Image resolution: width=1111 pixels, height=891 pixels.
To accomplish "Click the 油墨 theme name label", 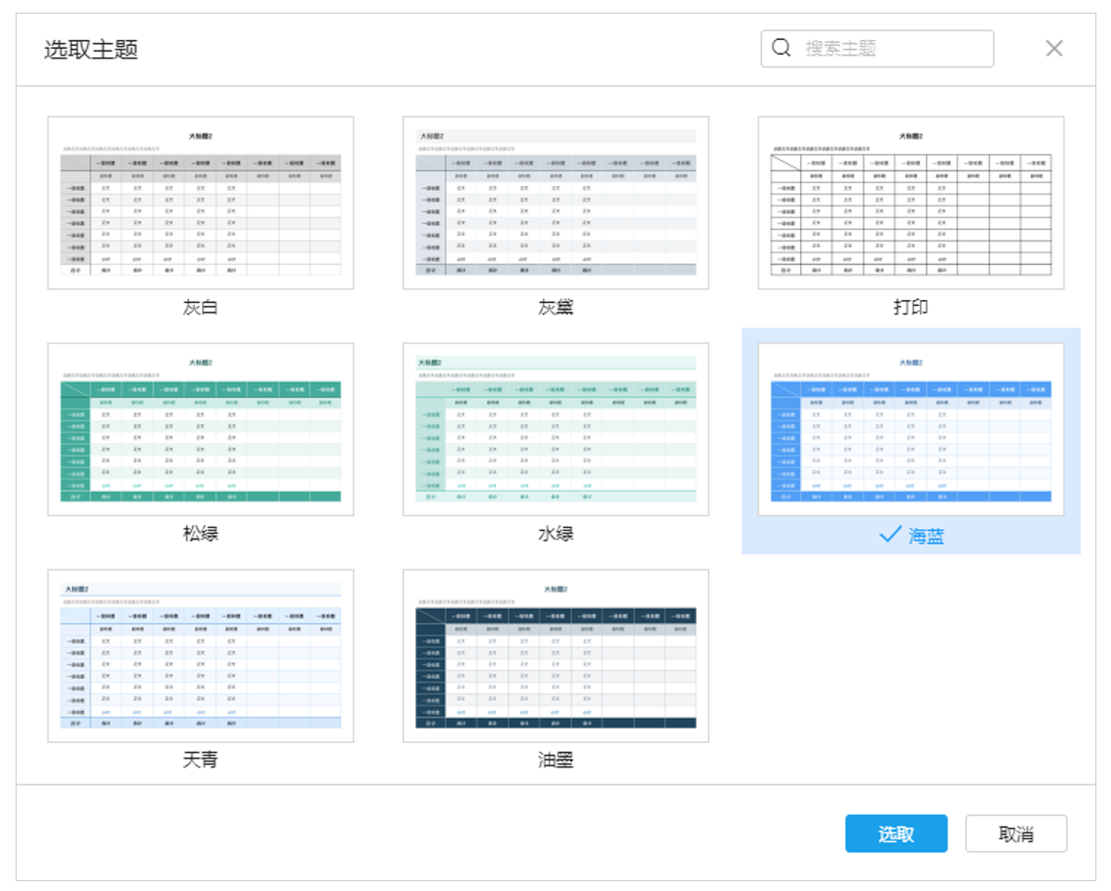I will [555, 761].
